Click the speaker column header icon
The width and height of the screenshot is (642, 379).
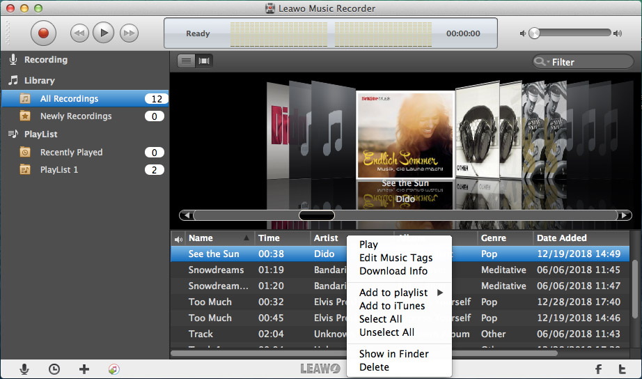178,239
